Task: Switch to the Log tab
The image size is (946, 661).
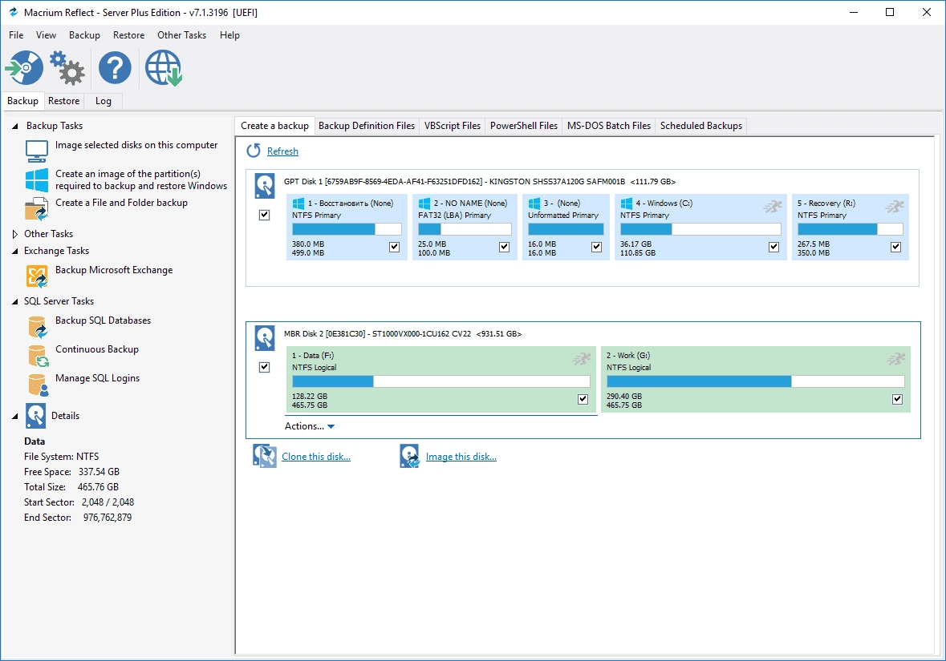Action: 104,101
